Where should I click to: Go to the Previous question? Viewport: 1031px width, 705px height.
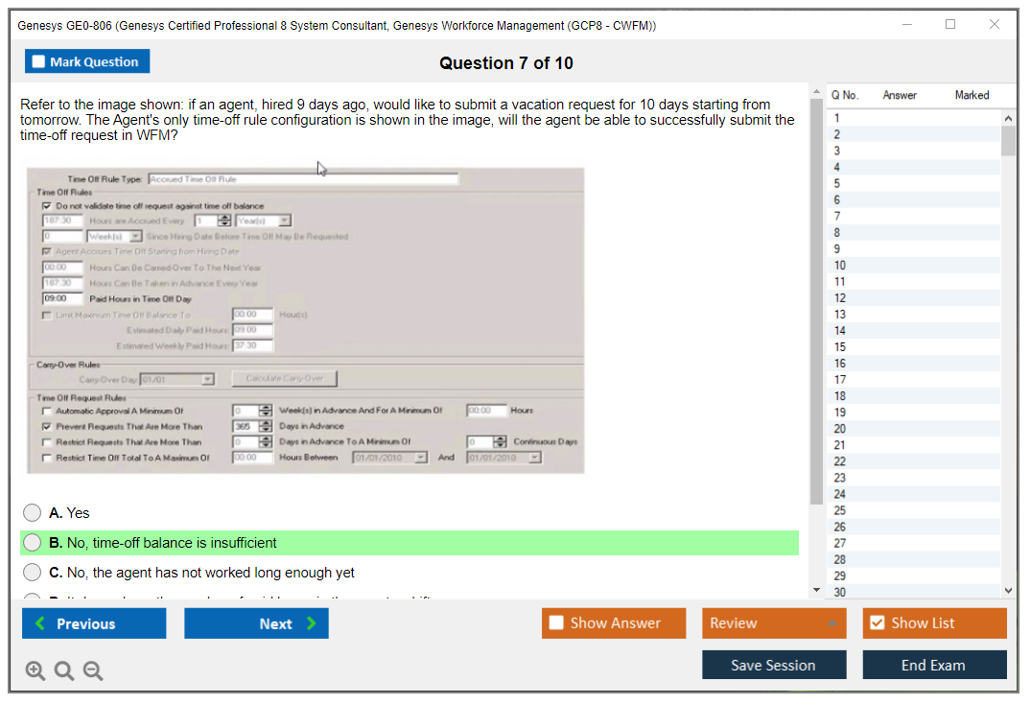94,623
